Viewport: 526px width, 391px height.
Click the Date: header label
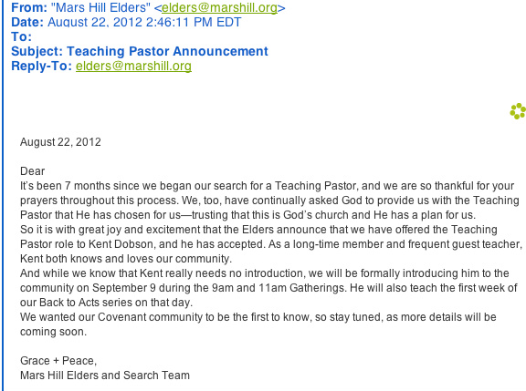tap(27, 22)
